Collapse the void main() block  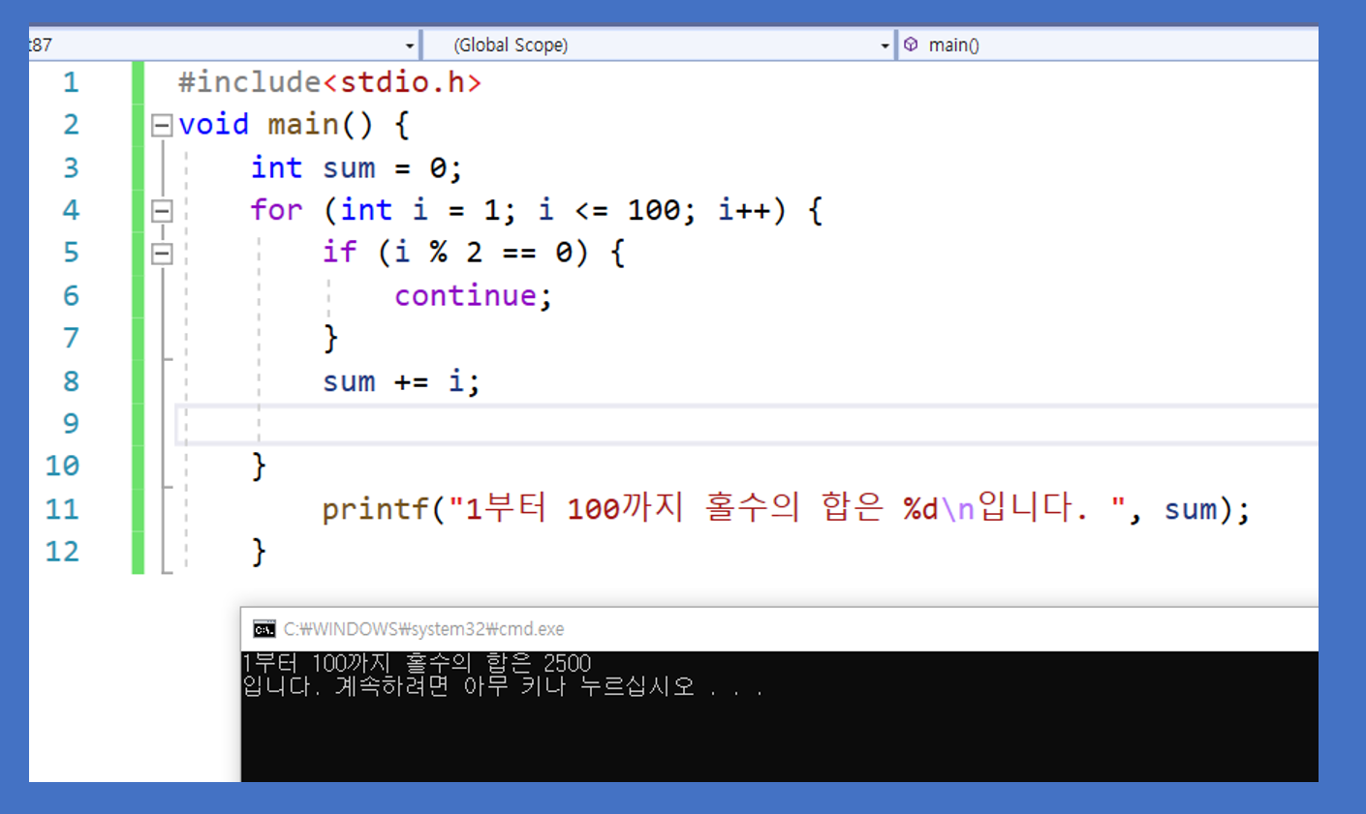click(162, 125)
